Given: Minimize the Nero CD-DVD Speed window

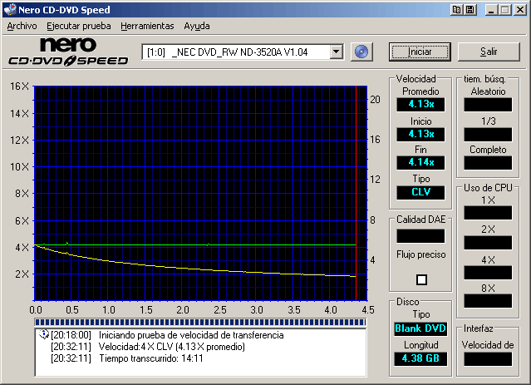Looking at the screenshot, I should pos(492,10).
